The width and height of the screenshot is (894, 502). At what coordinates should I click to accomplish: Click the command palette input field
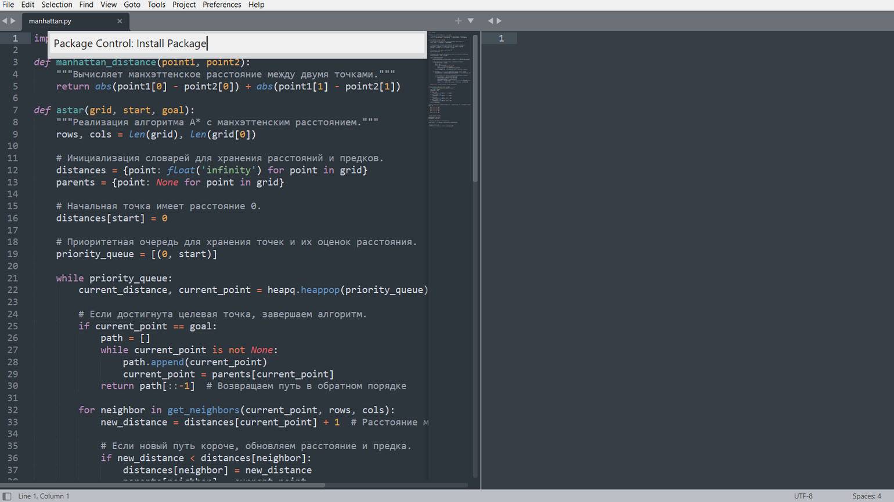pos(237,43)
